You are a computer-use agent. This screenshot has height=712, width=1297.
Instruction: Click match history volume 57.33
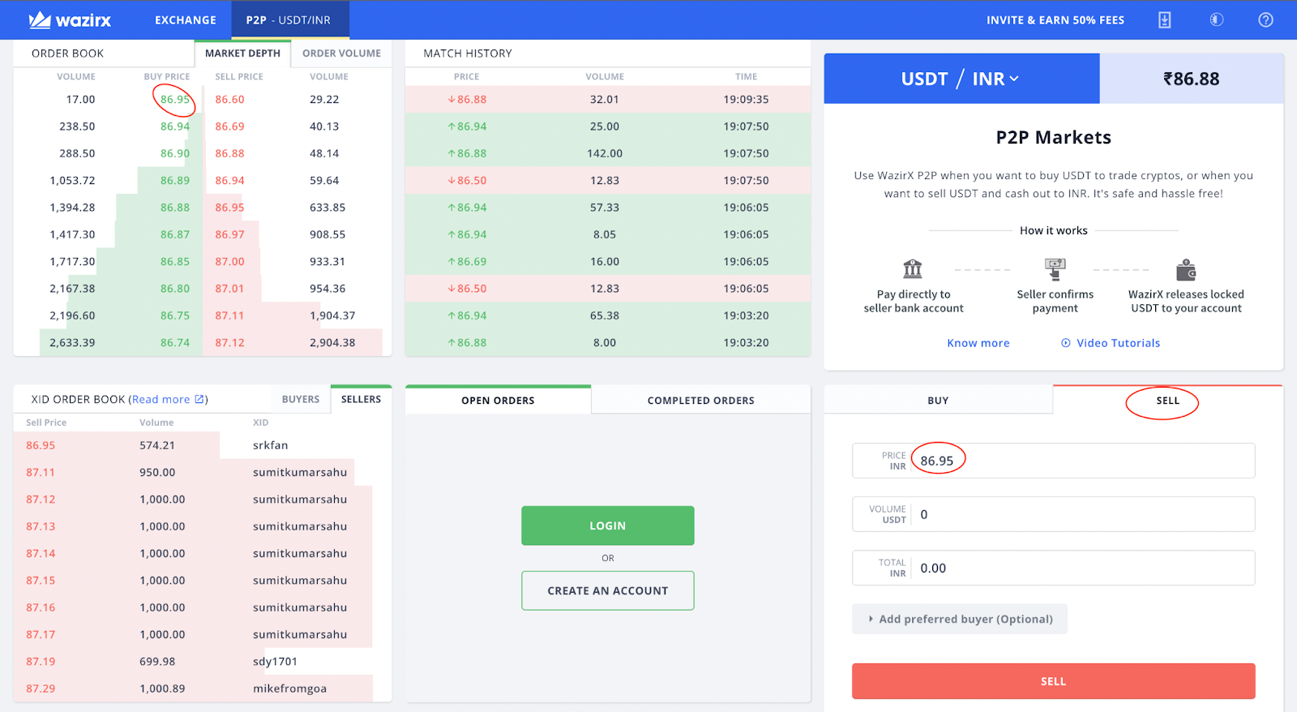point(605,208)
